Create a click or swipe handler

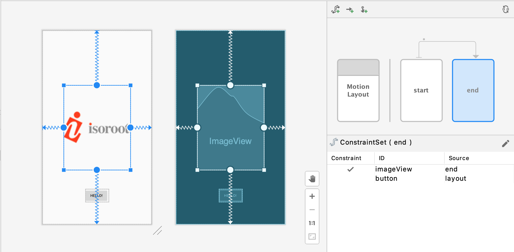click(364, 10)
